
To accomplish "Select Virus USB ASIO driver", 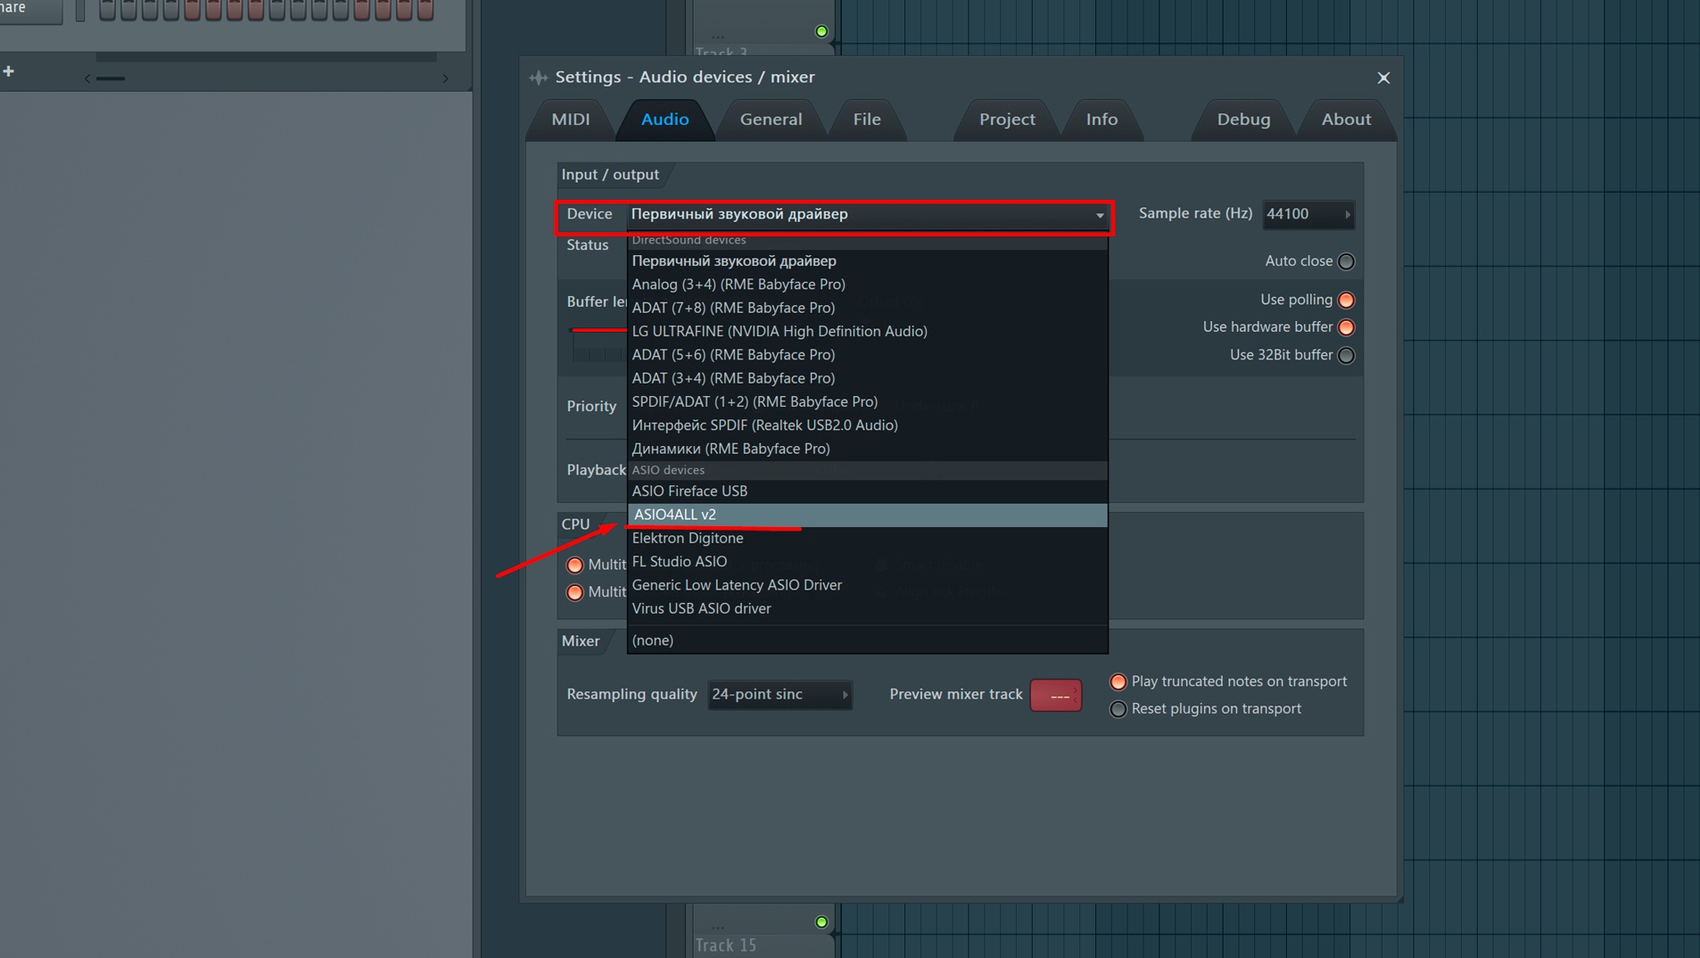I will coord(867,608).
